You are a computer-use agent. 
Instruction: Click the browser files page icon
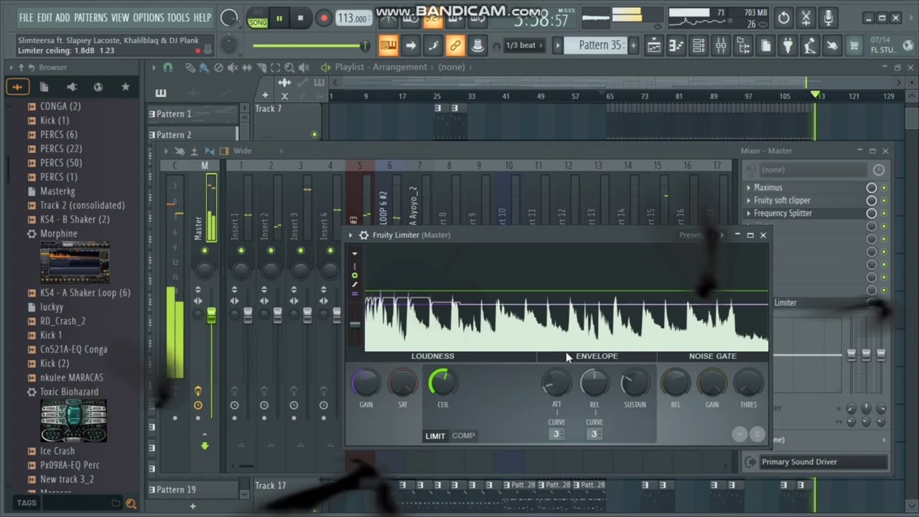44,87
